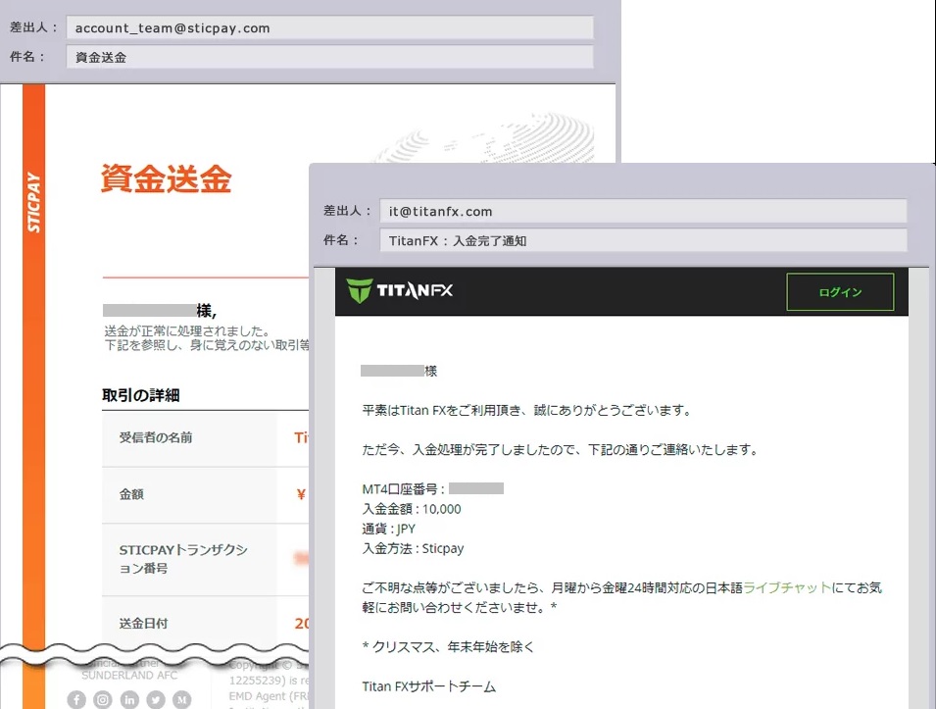Click the subject field containing 資金送金
The width and height of the screenshot is (936, 709).
coord(329,57)
